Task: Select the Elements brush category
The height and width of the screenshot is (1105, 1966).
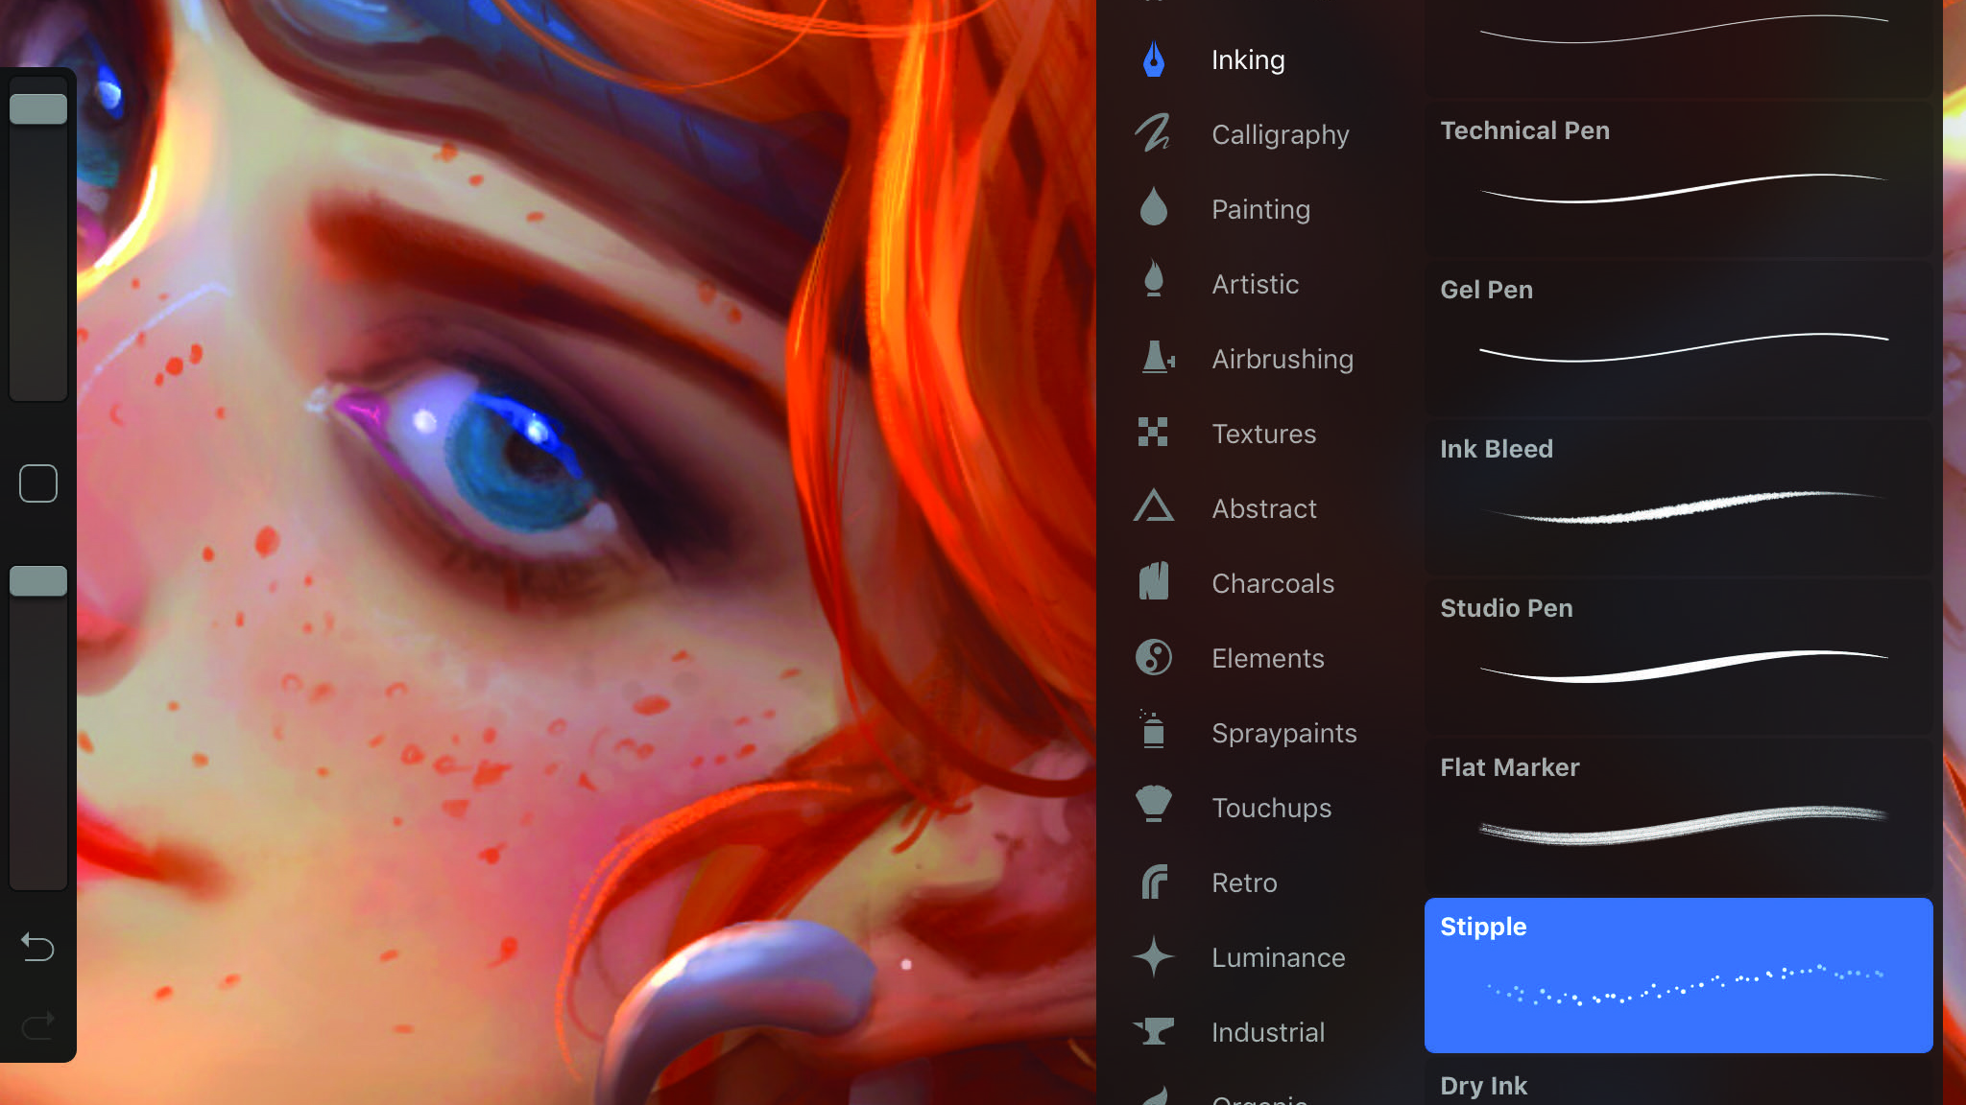Action: pyautogui.click(x=1266, y=657)
